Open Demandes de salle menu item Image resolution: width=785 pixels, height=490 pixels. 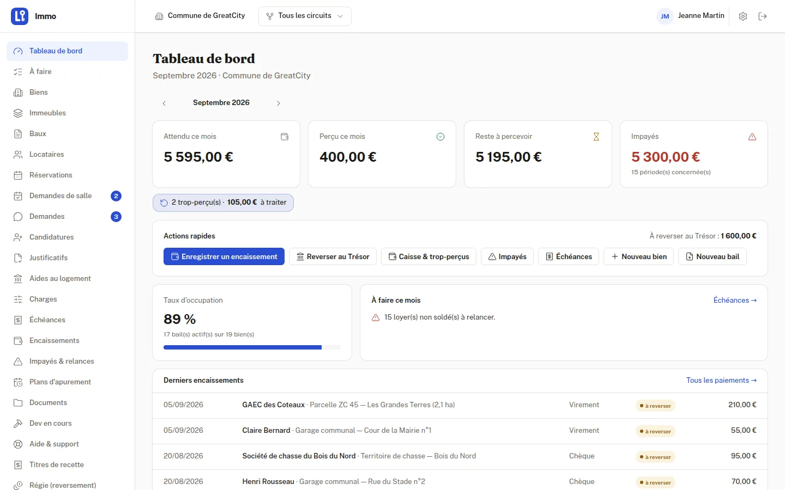tap(67, 196)
